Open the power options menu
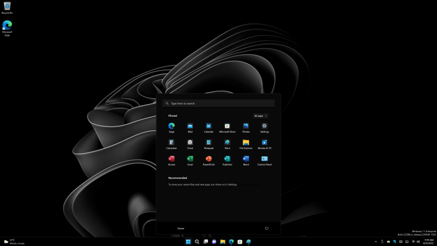The image size is (437, 246). tap(267, 228)
